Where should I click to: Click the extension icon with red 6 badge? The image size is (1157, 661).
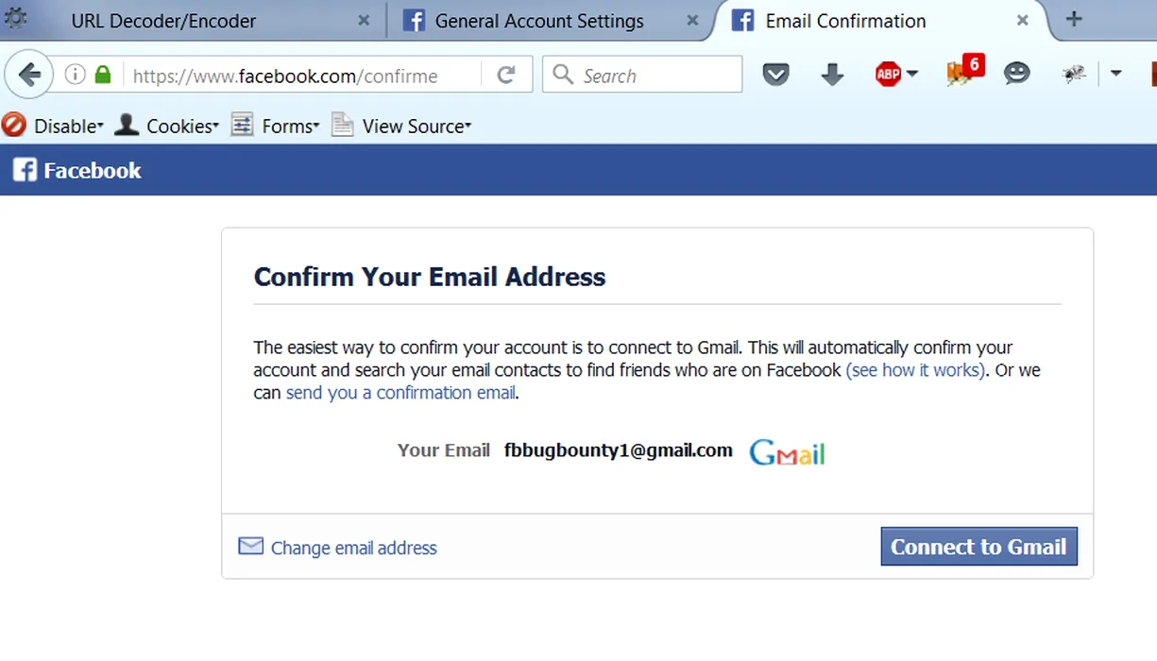point(963,72)
